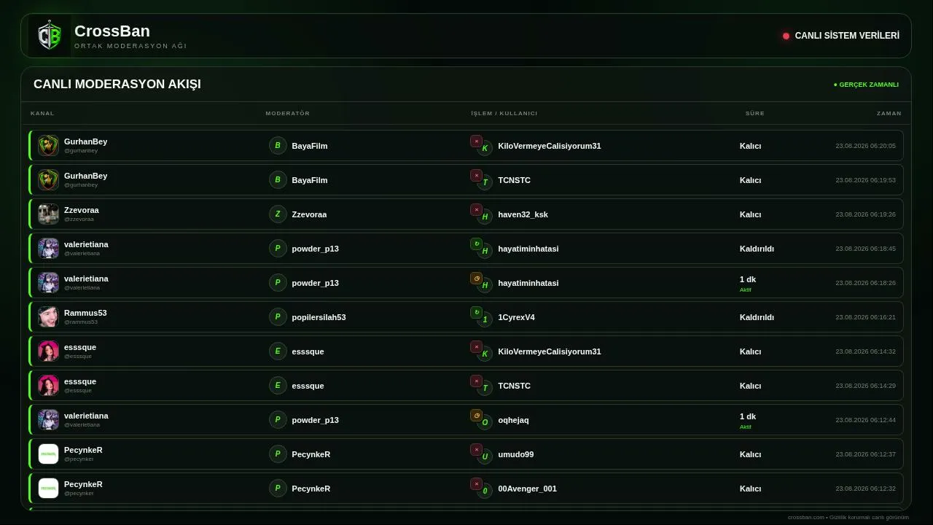Image resolution: width=933 pixels, height=525 pixels.
Task: Click the CANLI SİSTEM VERİLERİ label
Action: point(847,36)
